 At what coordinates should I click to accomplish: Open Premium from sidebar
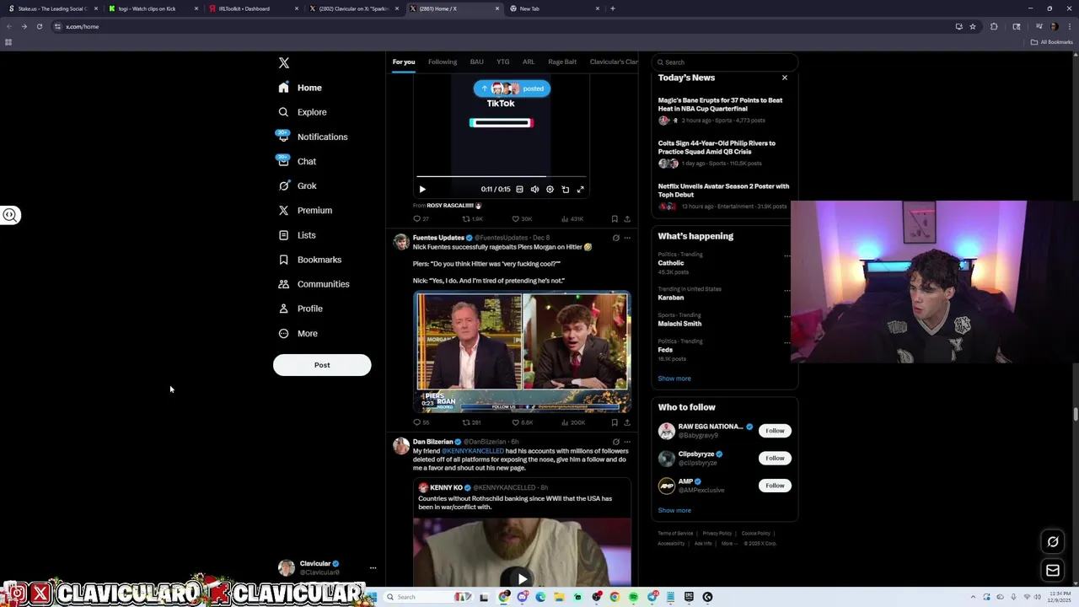tap(304, 210)
